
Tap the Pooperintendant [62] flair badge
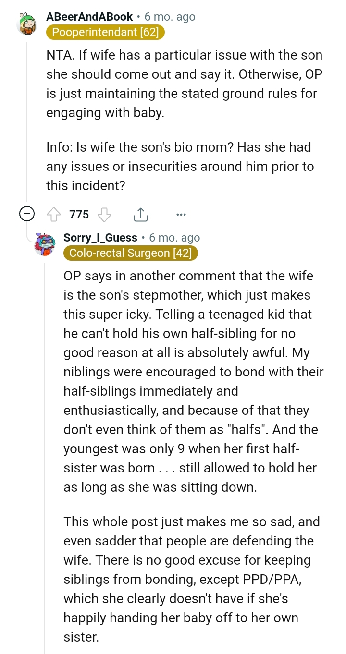point(106,33)
